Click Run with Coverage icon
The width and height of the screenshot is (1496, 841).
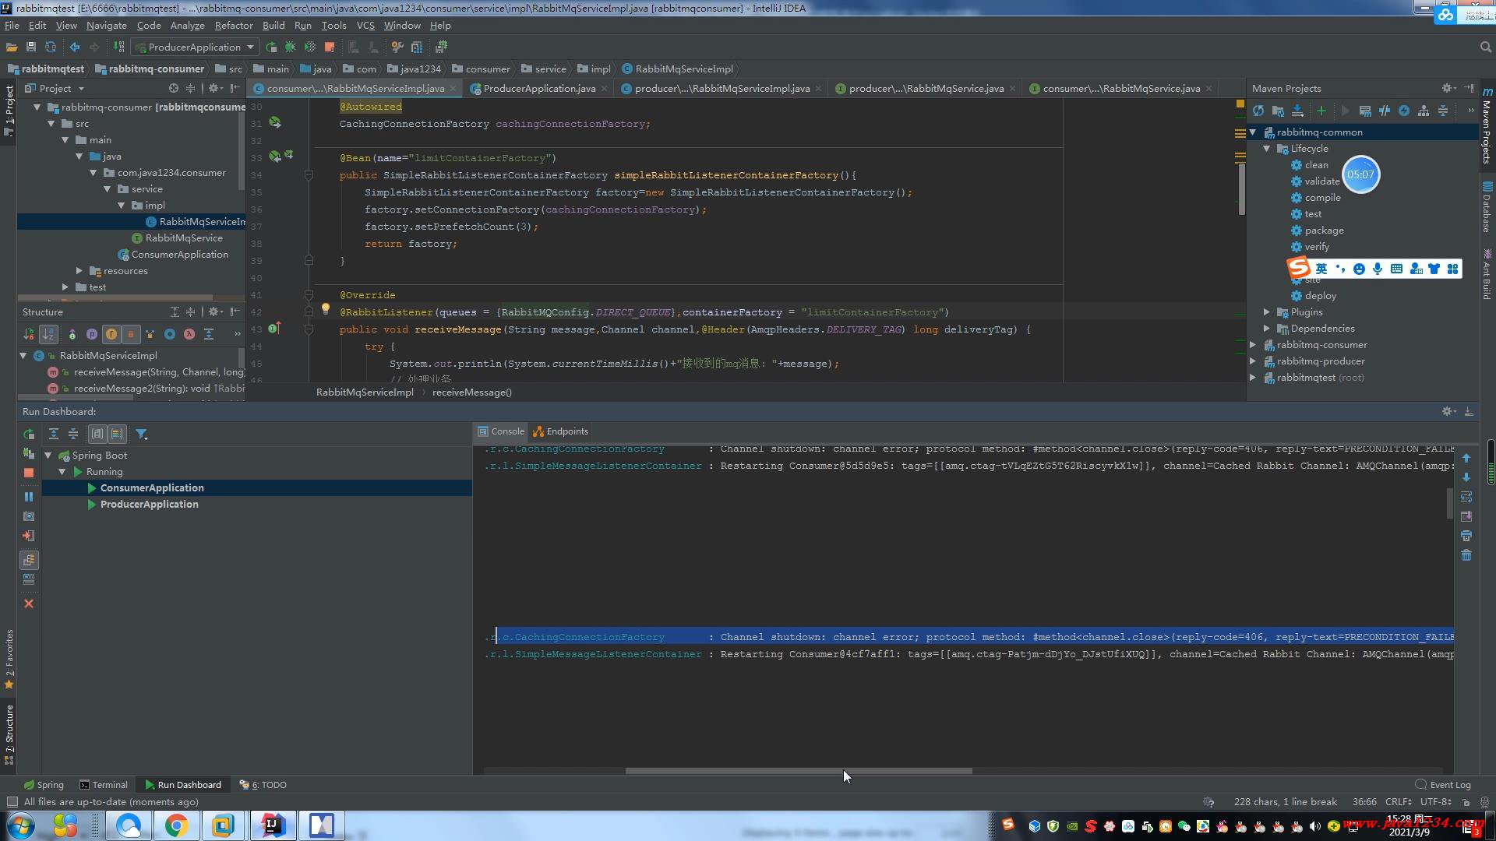click(310, 48)
